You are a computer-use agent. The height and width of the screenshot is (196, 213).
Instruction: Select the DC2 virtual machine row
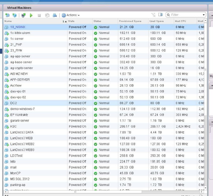pos(13,103)
